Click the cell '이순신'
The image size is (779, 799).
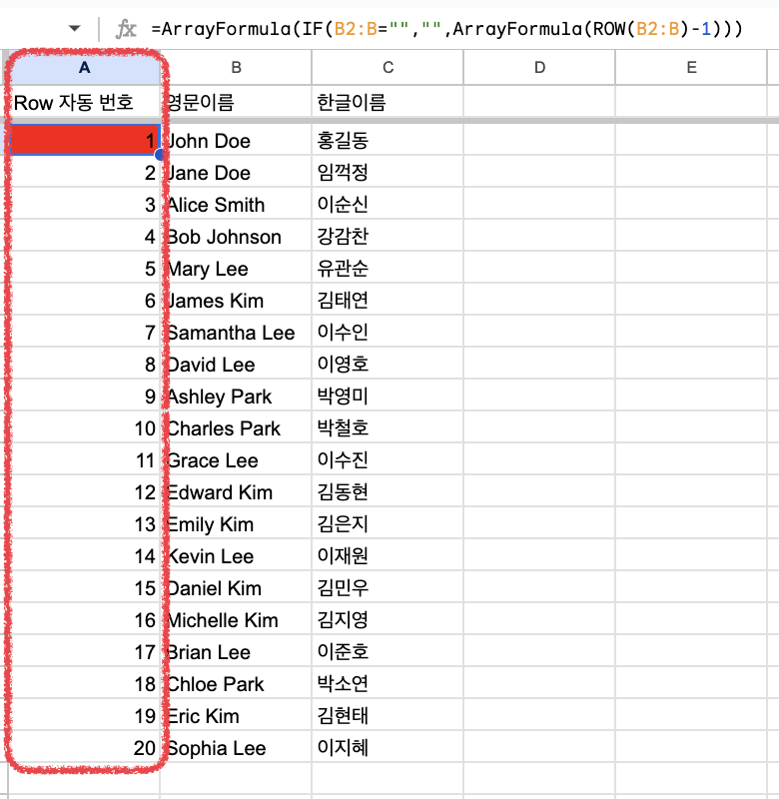tap(388, 205)
